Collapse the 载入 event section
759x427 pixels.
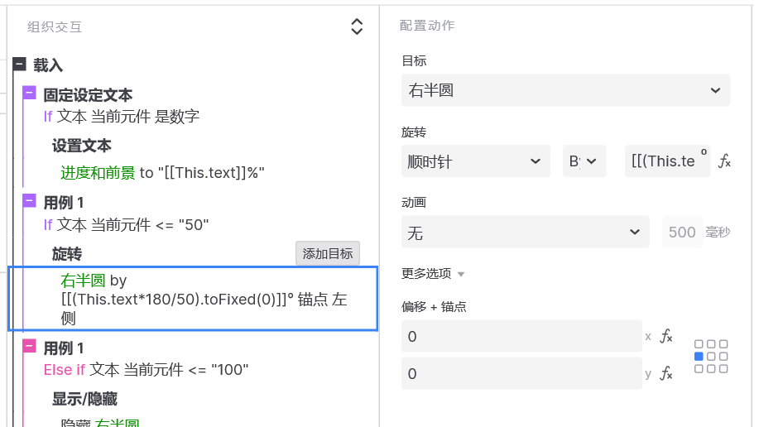coord(20,65)
